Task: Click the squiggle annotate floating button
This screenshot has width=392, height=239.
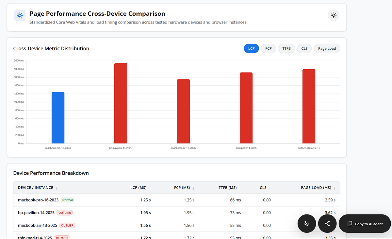Action: point(306,224)
